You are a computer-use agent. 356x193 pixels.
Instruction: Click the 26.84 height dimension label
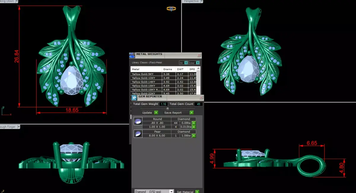pyautogui.click(x=17, y=56)
